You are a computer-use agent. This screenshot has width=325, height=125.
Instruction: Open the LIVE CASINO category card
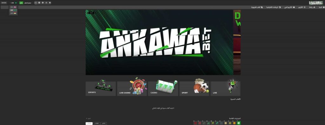point(132,89)
